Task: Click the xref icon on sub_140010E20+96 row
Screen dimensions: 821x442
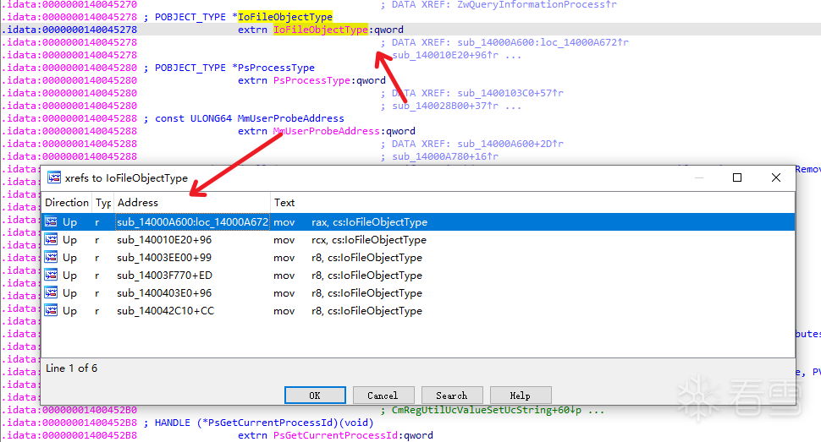Action: coord(51,239)
